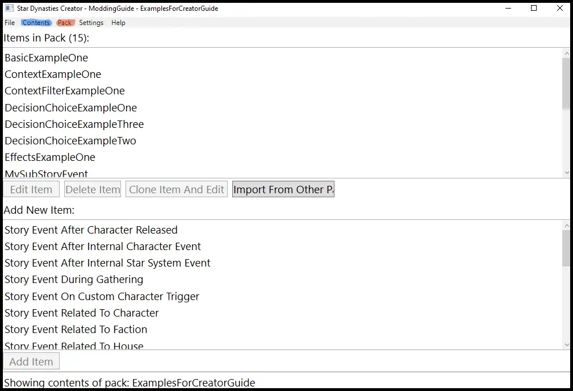Click the Star Dynasties Creator app icon
The height and width of the screenshot is (391, 573).
pos(9,8)
